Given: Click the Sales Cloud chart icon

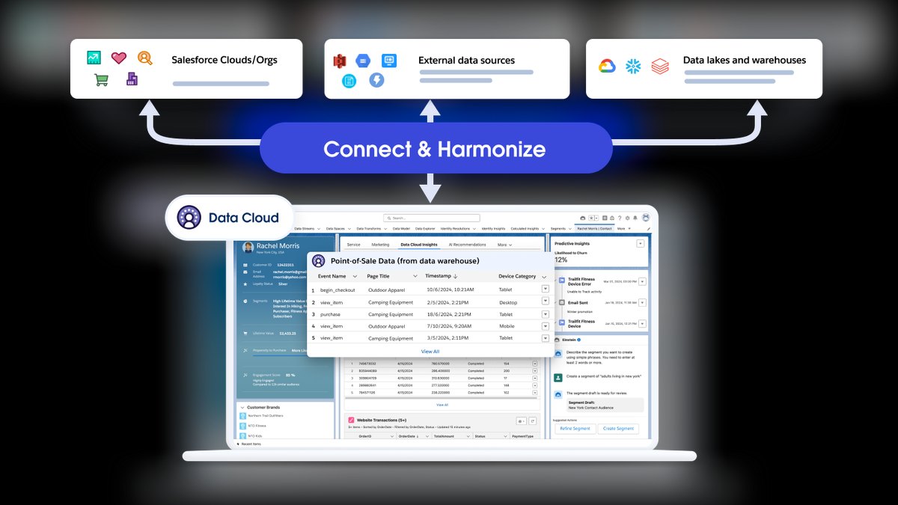Looking at the screenshot, I should 94,58.
